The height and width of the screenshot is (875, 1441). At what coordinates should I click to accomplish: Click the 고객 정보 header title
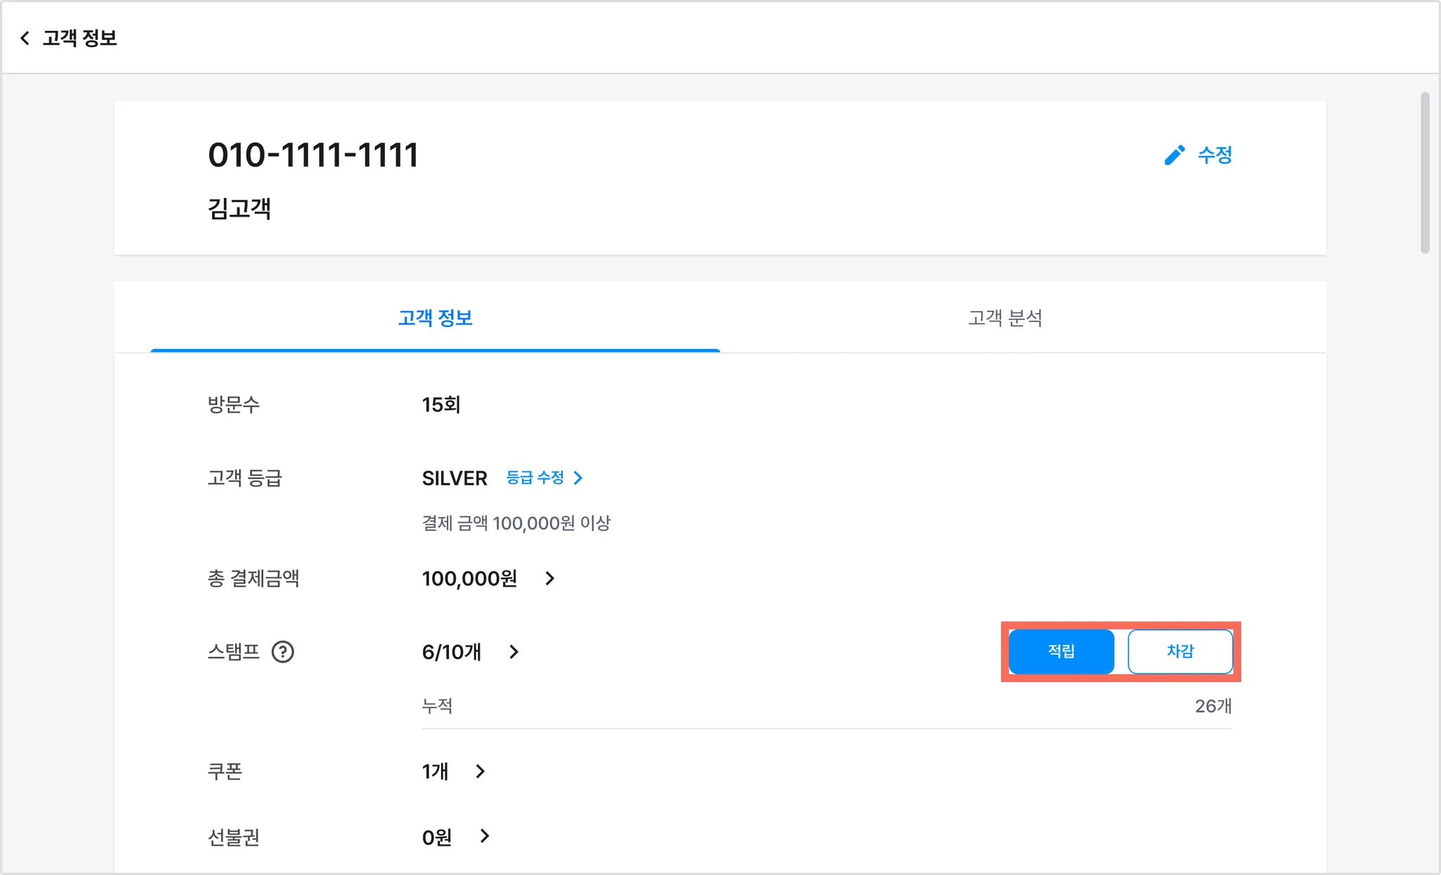pyautogui.click(x=80, y=38)
